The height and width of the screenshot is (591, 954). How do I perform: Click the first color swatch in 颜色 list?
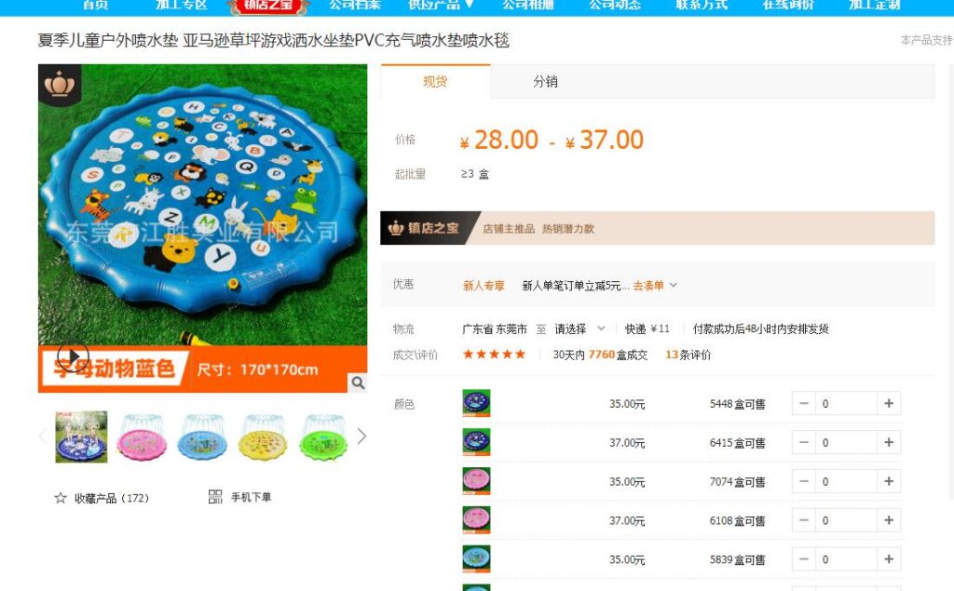coord(476,403)
